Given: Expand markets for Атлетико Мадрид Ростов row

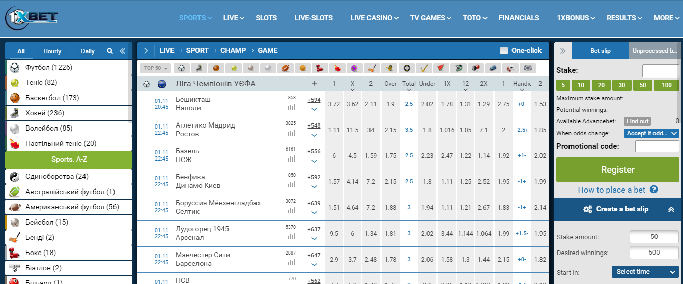Looking at the screenshot, I should [x=314, y=135].
